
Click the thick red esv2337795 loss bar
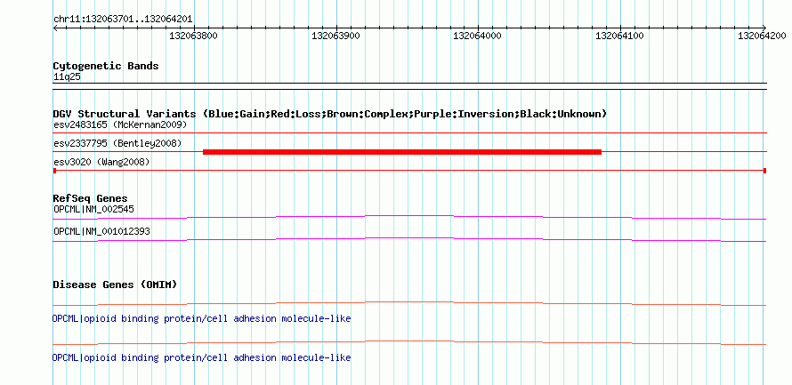(x=402, y=151)
